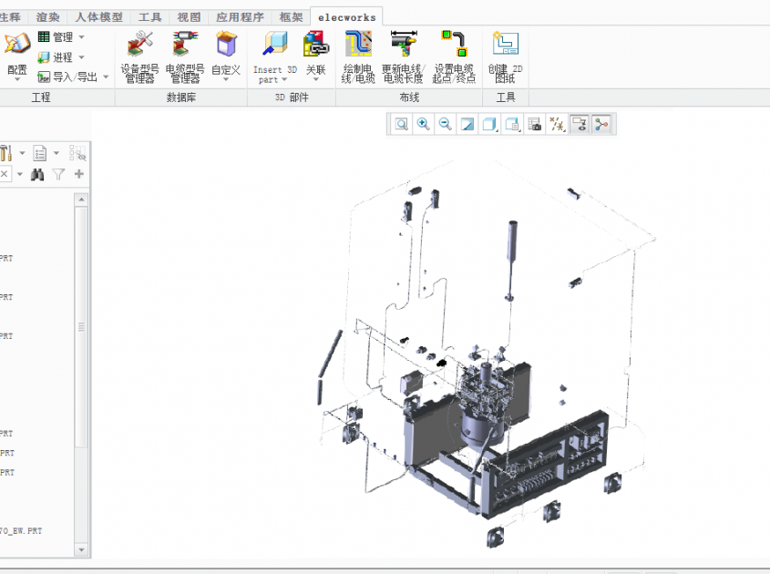The image size is (770, 574).
Task: Open view manager camera icon
Action: (534, 124)
